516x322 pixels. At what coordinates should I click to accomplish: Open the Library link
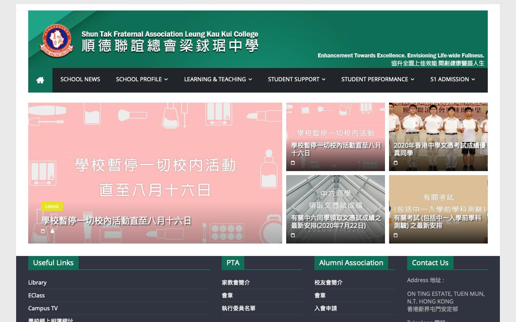[37, 283]
